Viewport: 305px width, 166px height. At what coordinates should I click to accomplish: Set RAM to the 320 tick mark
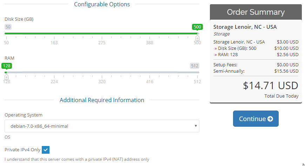point(102,73)
